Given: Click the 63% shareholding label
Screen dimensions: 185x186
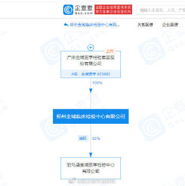Looking at the screenshot, I should 96,138.
